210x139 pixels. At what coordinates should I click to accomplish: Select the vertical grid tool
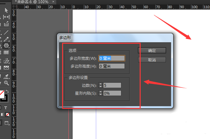point(6,52)
